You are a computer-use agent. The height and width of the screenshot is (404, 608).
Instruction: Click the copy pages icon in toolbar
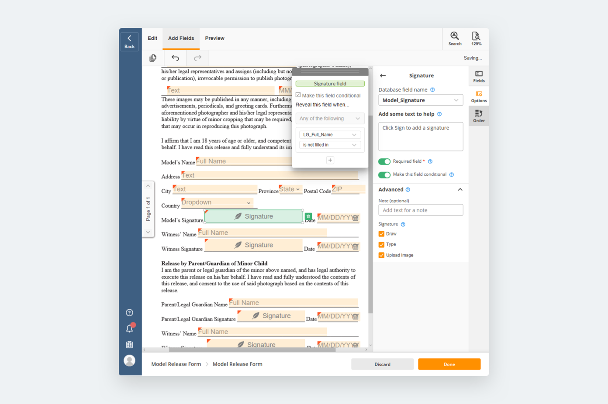[x=153, y=58]
